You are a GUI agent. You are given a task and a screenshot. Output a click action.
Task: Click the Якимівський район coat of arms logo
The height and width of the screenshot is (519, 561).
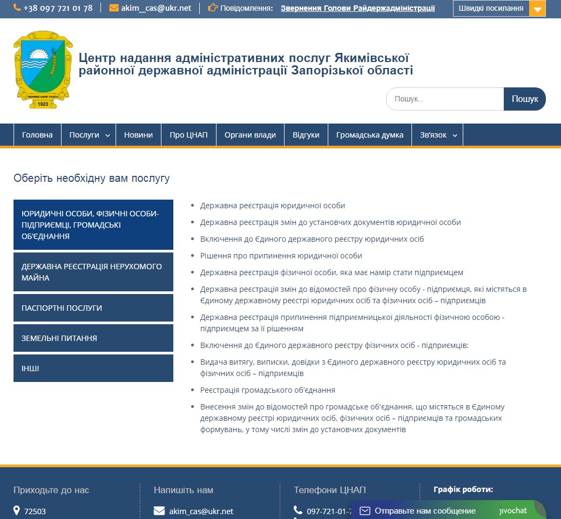coord(43,70)
